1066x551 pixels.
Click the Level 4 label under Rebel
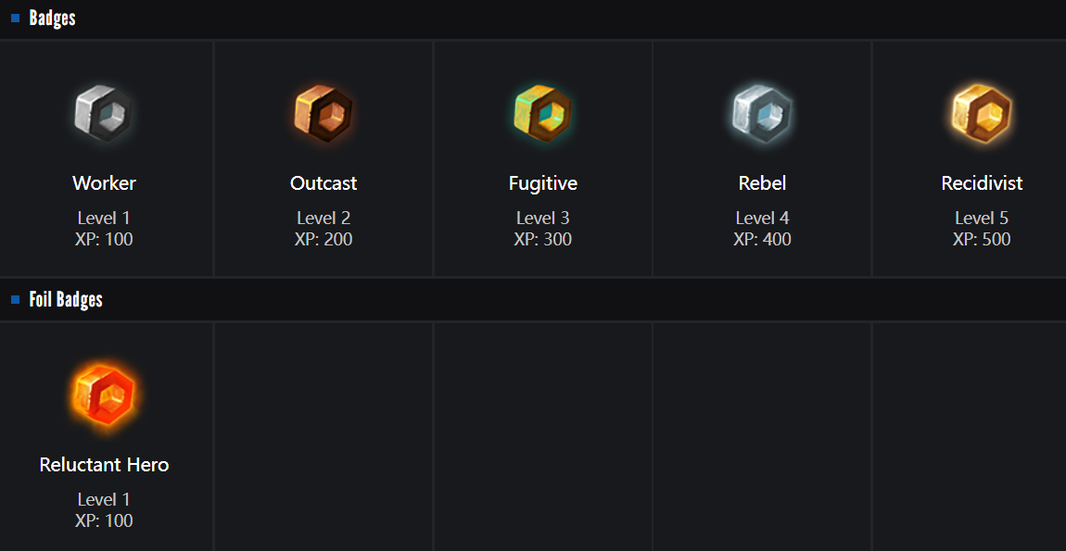pos(762,219)
